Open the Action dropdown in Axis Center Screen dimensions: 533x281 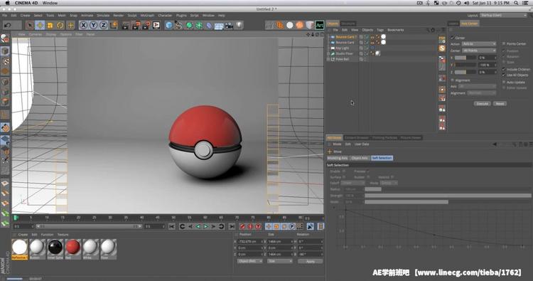coord(478,44)
